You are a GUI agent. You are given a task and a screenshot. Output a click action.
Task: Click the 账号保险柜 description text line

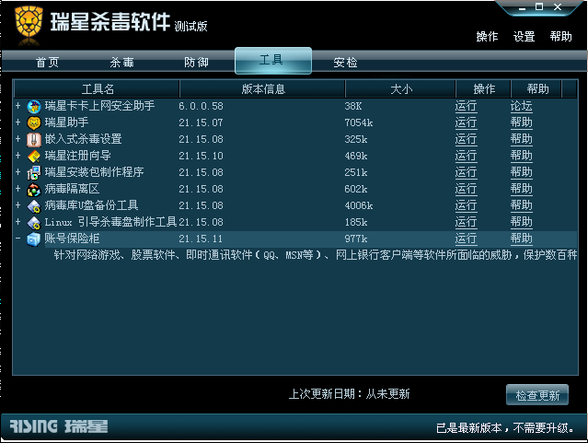coord(315,255)
